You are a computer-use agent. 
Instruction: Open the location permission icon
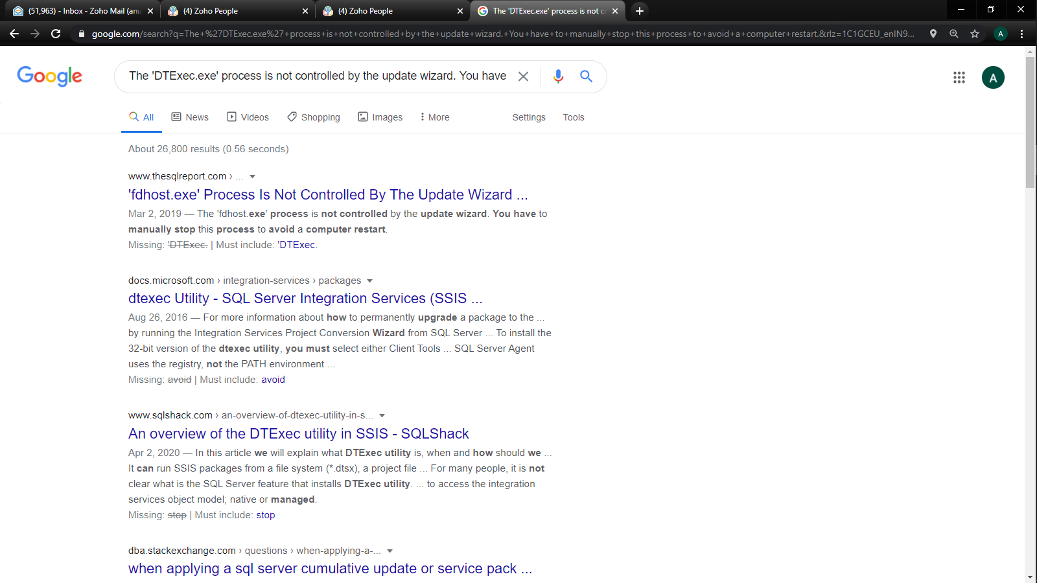click(933, 34)
